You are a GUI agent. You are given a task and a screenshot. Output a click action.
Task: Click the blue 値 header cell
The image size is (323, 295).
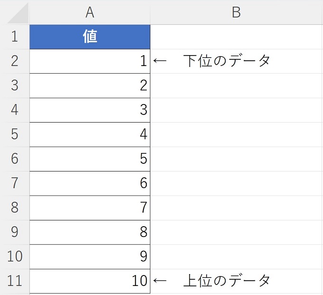[x=90, y=37]
